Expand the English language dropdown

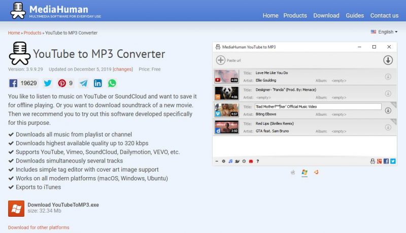click(x=384, y=32)
